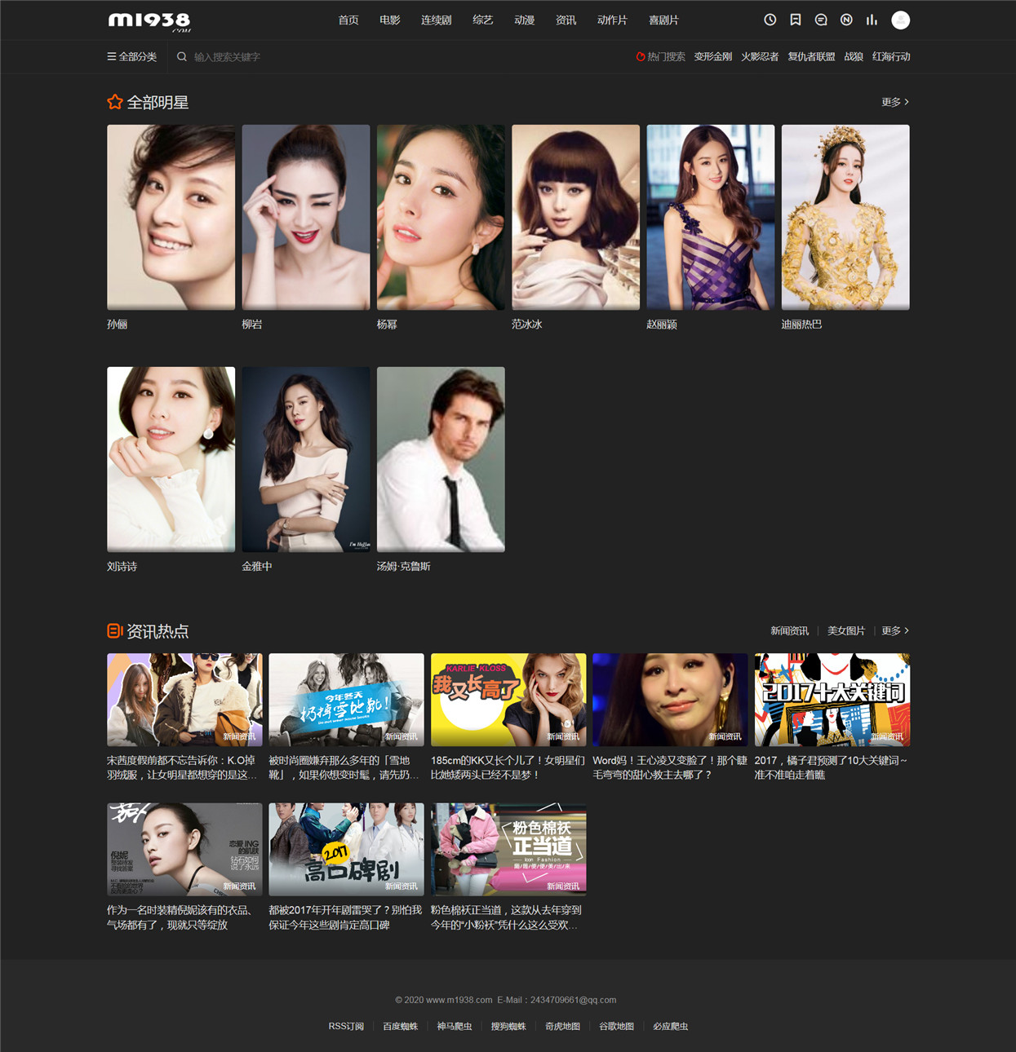The height and width of the screenshot is (1052, 1016).
Task: Click the circled N icon in header
Action: pos(846,20)
